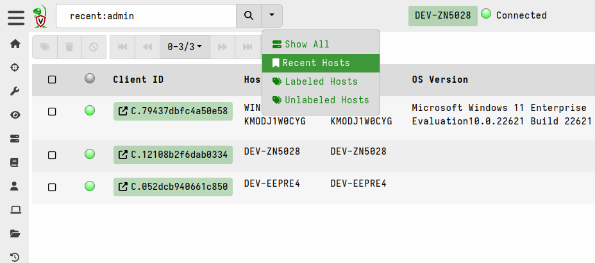The width and height of the screenshot is (595, 263).
Task: Open Server Events eye icon
Action: coord(15,115)
